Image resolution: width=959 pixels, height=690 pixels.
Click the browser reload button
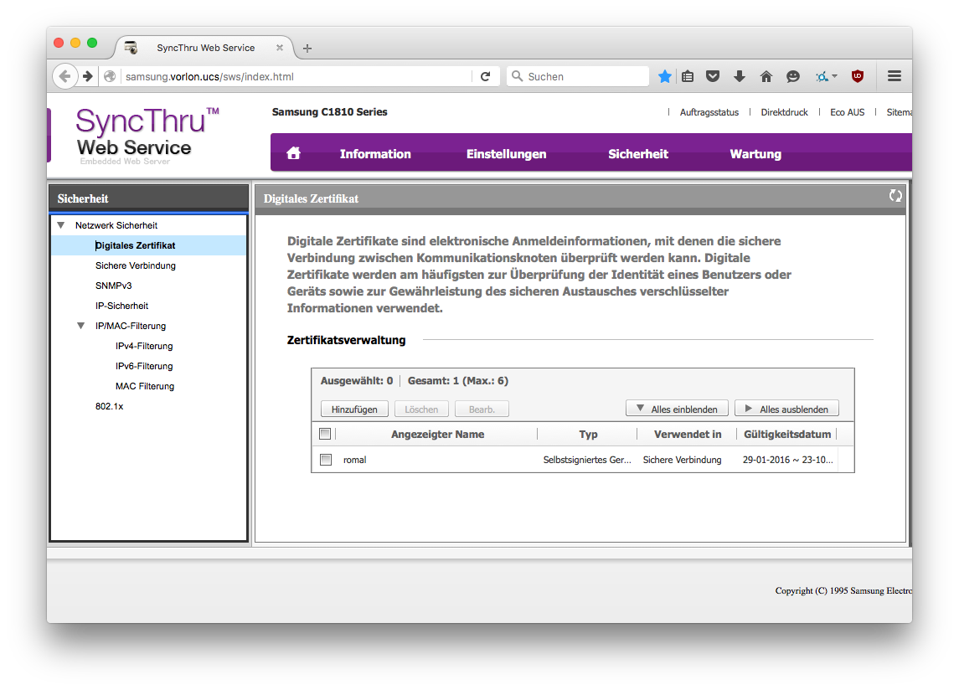tap(485, 76)
